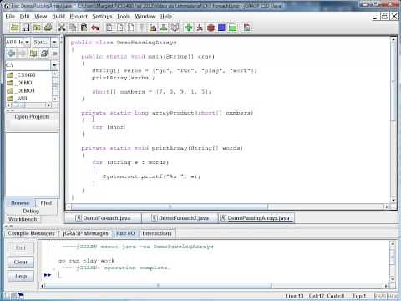Click the red Undo arrow icon
Image resolution: width=401 pixels, height=301 pixels.
coord(95,28)
